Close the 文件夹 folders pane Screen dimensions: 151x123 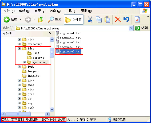(50, 33)
